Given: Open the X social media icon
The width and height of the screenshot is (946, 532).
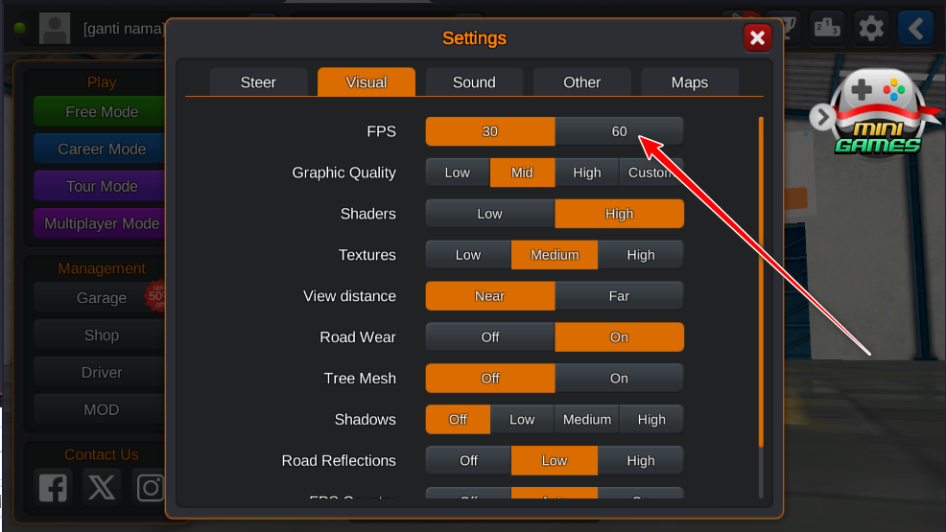Looking at the screenshot, I should 102,487.
